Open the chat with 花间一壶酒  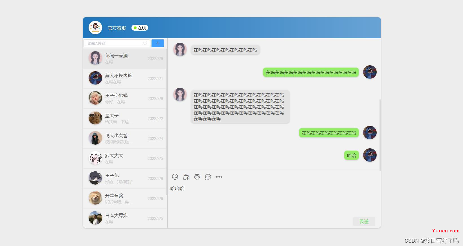point(124,59)
